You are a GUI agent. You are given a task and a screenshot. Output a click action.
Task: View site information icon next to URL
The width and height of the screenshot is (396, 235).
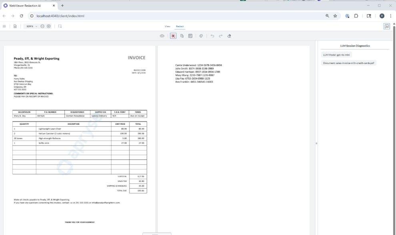coord(32,16)
